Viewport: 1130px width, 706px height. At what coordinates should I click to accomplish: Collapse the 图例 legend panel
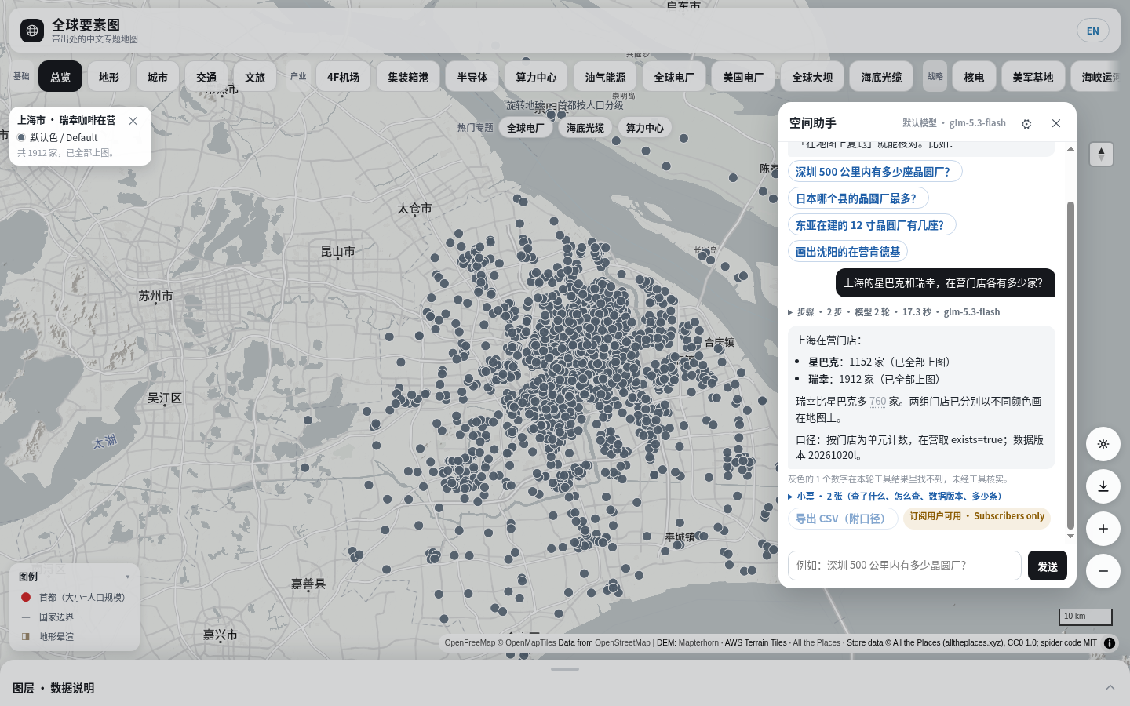click(128, 577)
